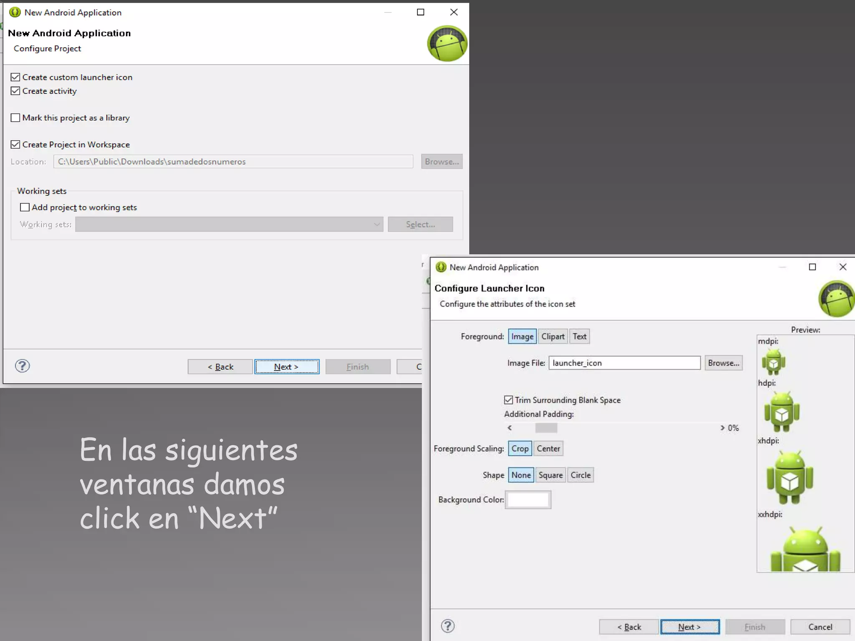Click Next in Configure Launcher Icon dialog
Viewport: 855px width, 641px height.
click(x=690, y=627)
